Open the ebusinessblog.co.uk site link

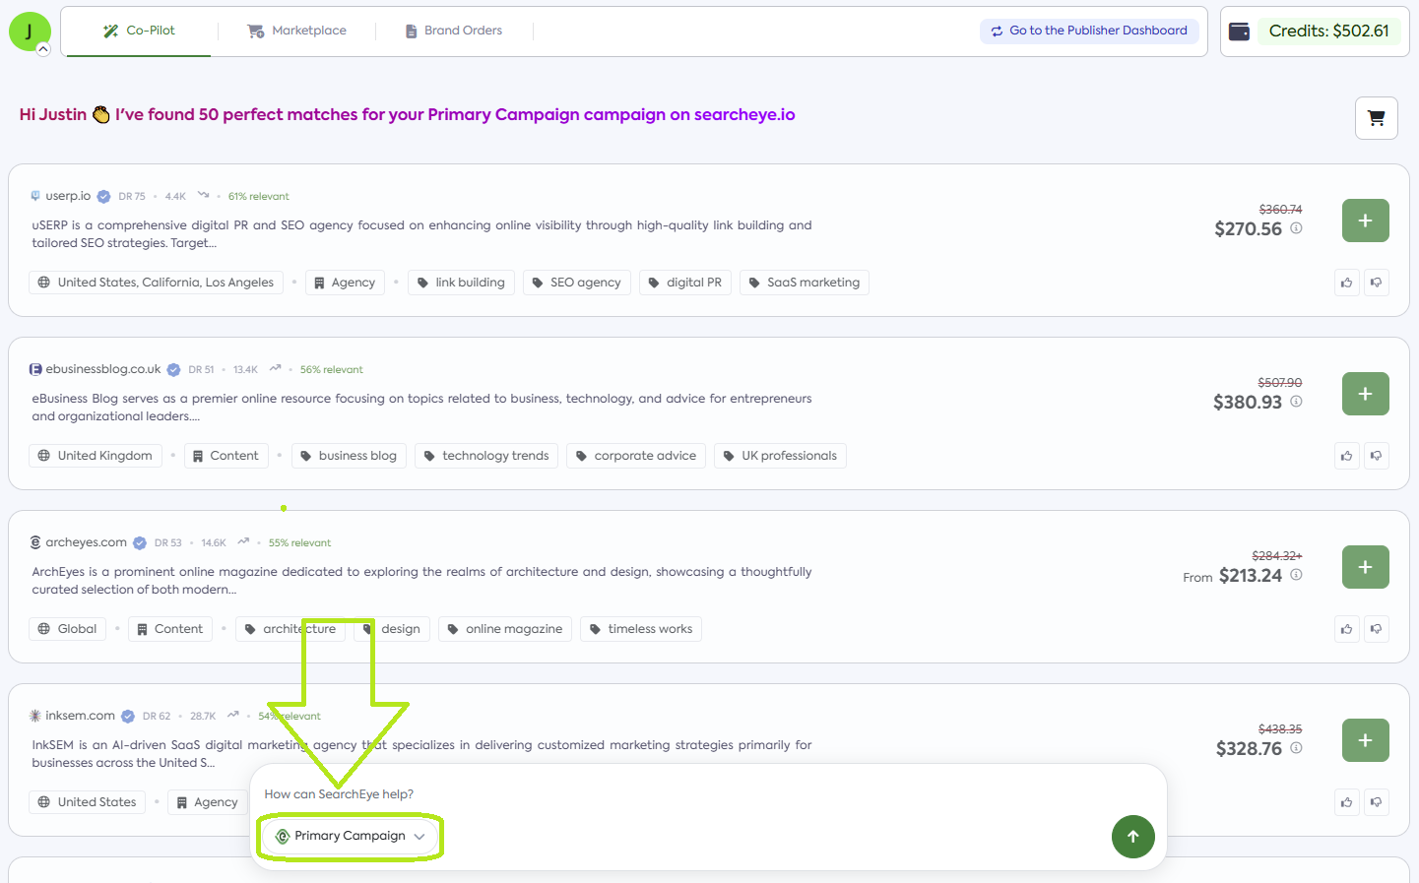[x=103, y=369]
